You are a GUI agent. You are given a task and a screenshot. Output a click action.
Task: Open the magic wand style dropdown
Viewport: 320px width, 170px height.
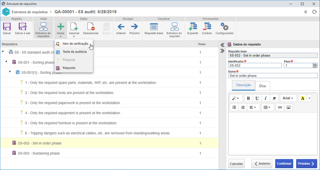(236, 98)
